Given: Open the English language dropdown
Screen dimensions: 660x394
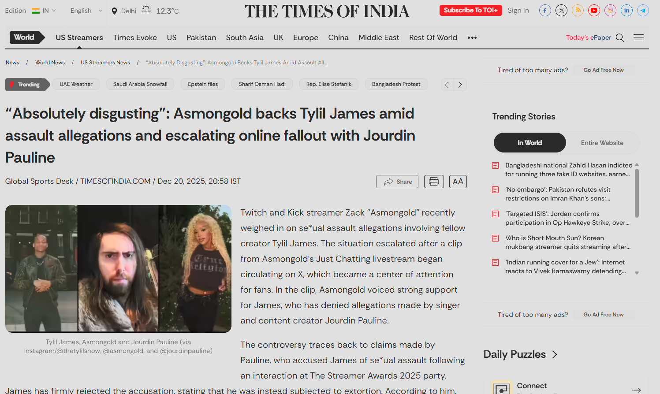Looking at the screenshot, I should 86,11.
